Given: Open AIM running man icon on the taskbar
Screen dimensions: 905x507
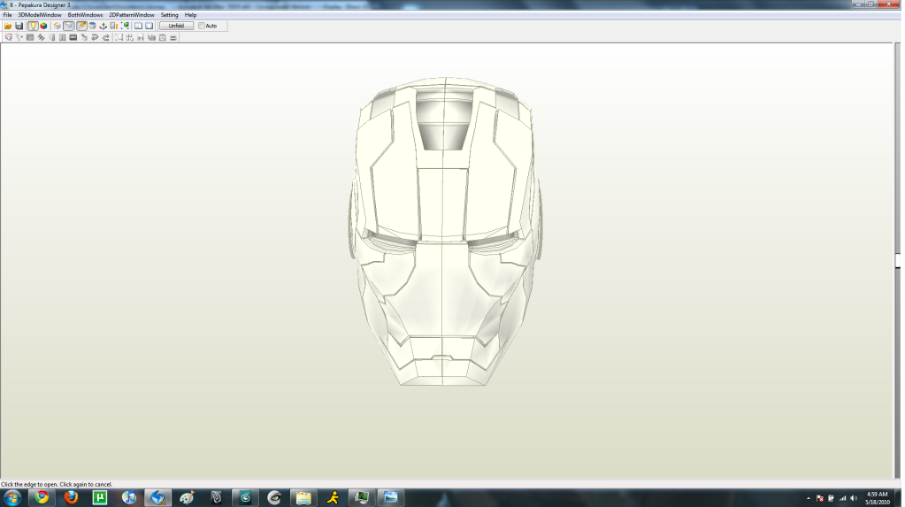Looking at the screenshot, I should point(333,498).
